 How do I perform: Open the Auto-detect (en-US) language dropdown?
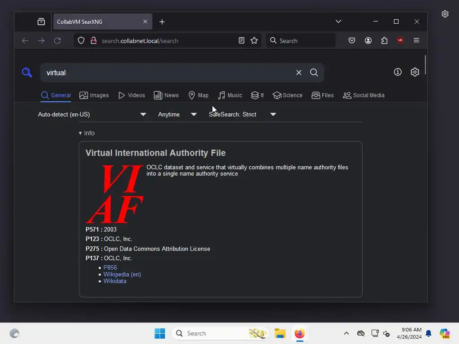point(92,114)
